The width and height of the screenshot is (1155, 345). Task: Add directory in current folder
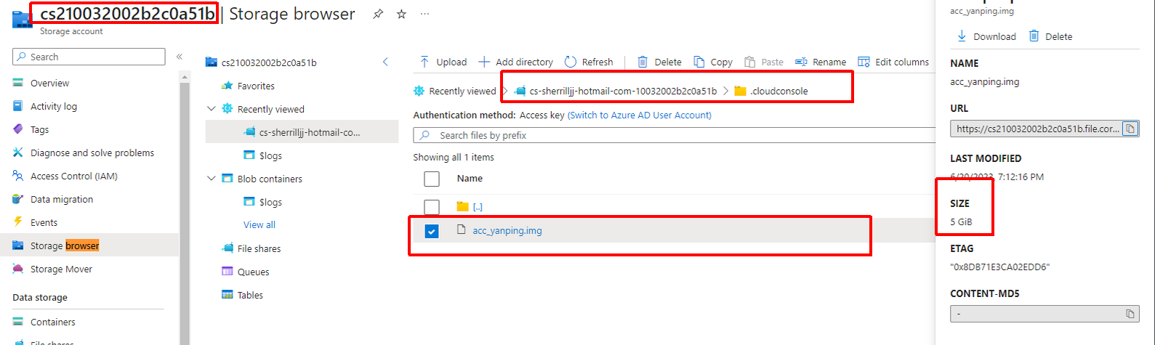click(x=515, y=62)
